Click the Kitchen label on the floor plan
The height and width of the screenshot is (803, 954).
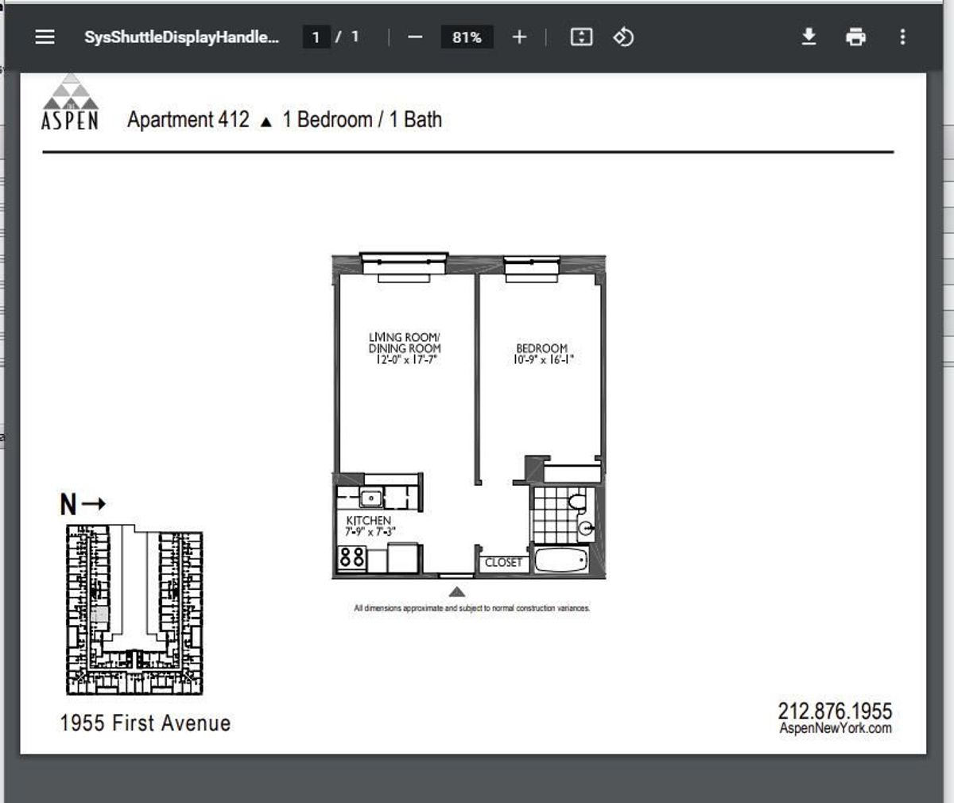click(x=369, y=521)
